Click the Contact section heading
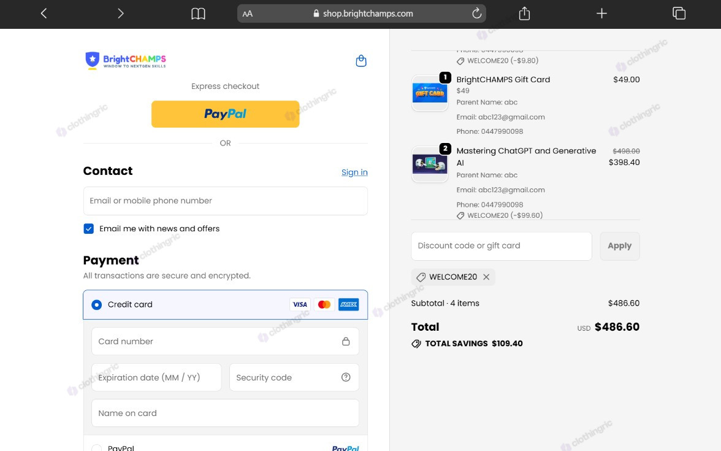 (108, 171)
